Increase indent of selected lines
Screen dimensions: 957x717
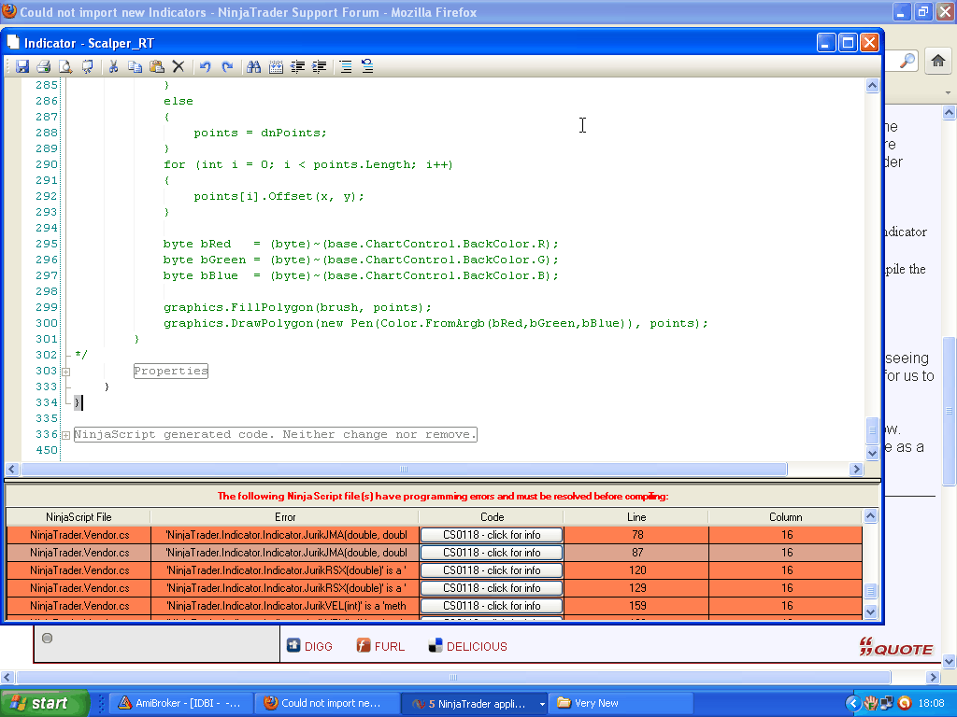click(320, 66)
